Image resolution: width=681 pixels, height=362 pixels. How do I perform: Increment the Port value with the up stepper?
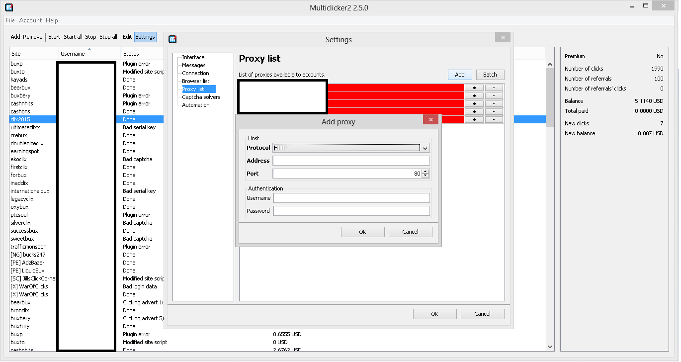pyautogui.click(x=426, y=171)
